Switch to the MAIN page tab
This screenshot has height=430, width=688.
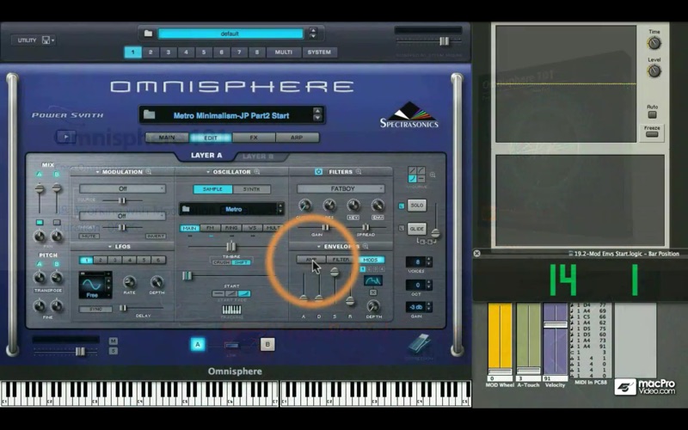167,138
